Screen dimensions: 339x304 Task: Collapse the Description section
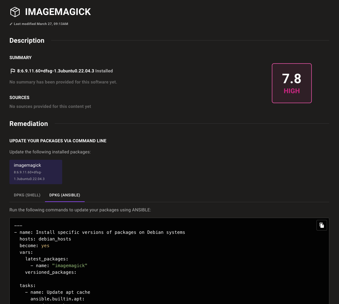pos(27,40)
